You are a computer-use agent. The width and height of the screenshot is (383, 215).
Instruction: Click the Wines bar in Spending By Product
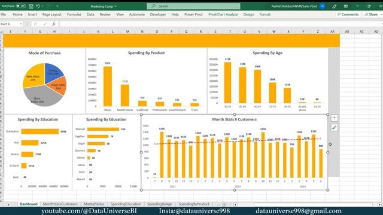point(108,86)
